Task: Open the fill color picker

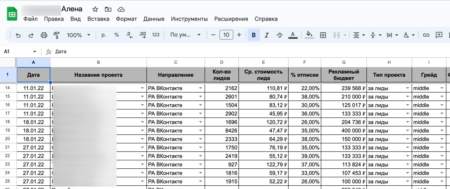Action: click(309, 35)
